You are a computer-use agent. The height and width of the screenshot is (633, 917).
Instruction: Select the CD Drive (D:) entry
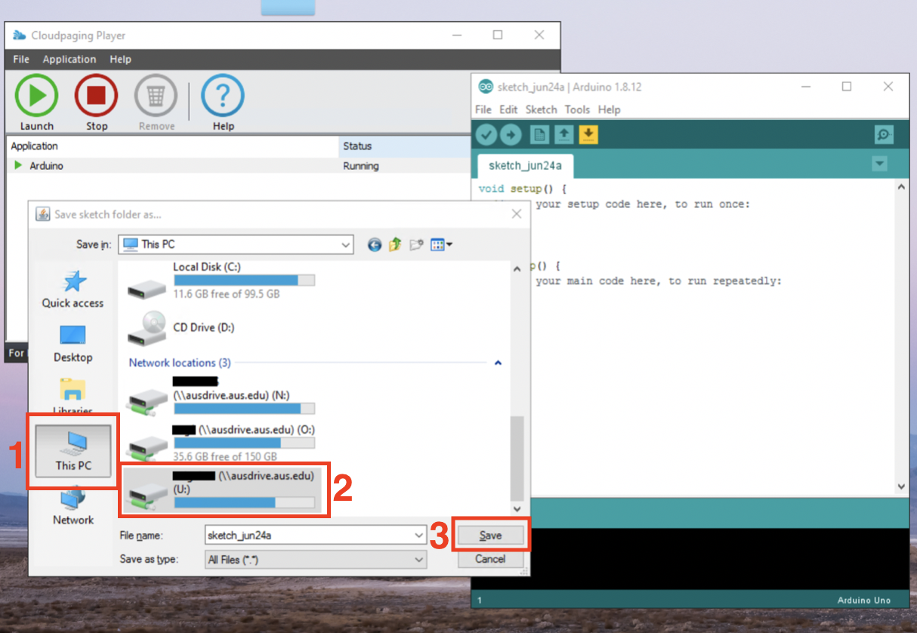click(x=181, y=328)
